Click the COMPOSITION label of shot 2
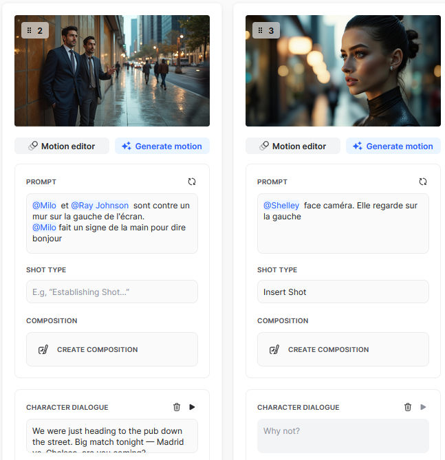The image size is (445, 460). pos(52,320)
